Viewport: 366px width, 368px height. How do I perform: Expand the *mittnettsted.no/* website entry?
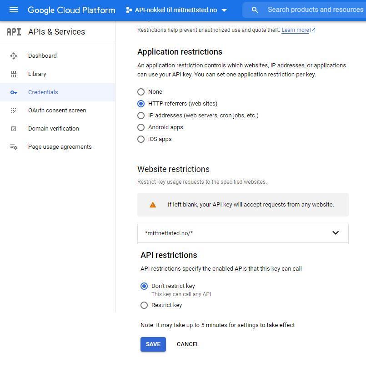point(335,233)
